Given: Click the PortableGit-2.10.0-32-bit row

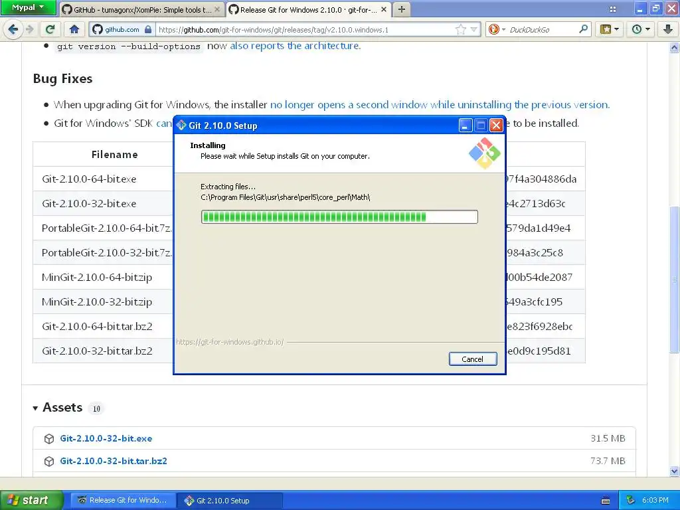Looking at the screenshot, I should [x=103, y=252].
